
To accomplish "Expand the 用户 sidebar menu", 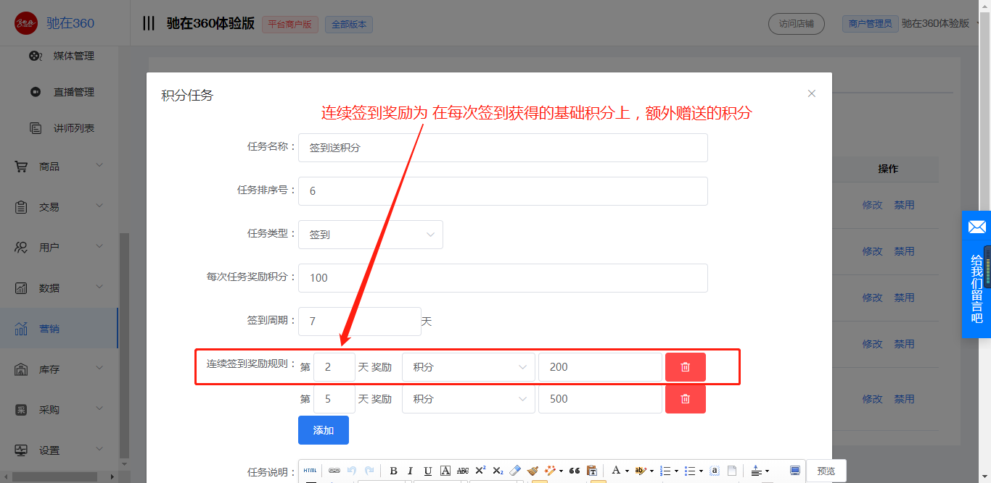I will pos(59,248).
